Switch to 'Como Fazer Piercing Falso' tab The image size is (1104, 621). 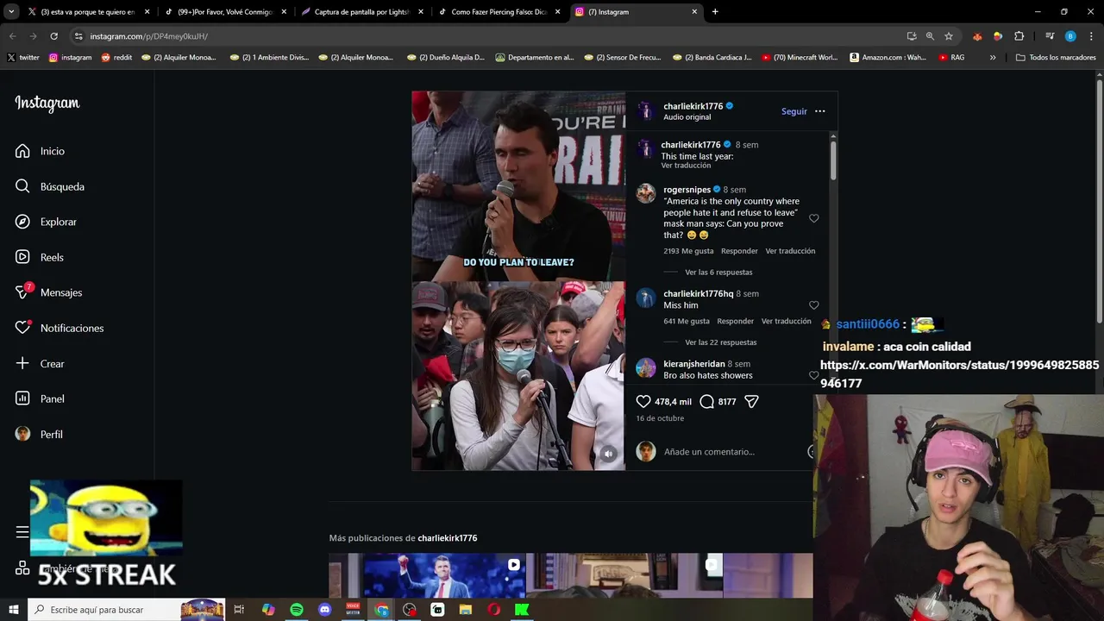[x=498, y=12]
